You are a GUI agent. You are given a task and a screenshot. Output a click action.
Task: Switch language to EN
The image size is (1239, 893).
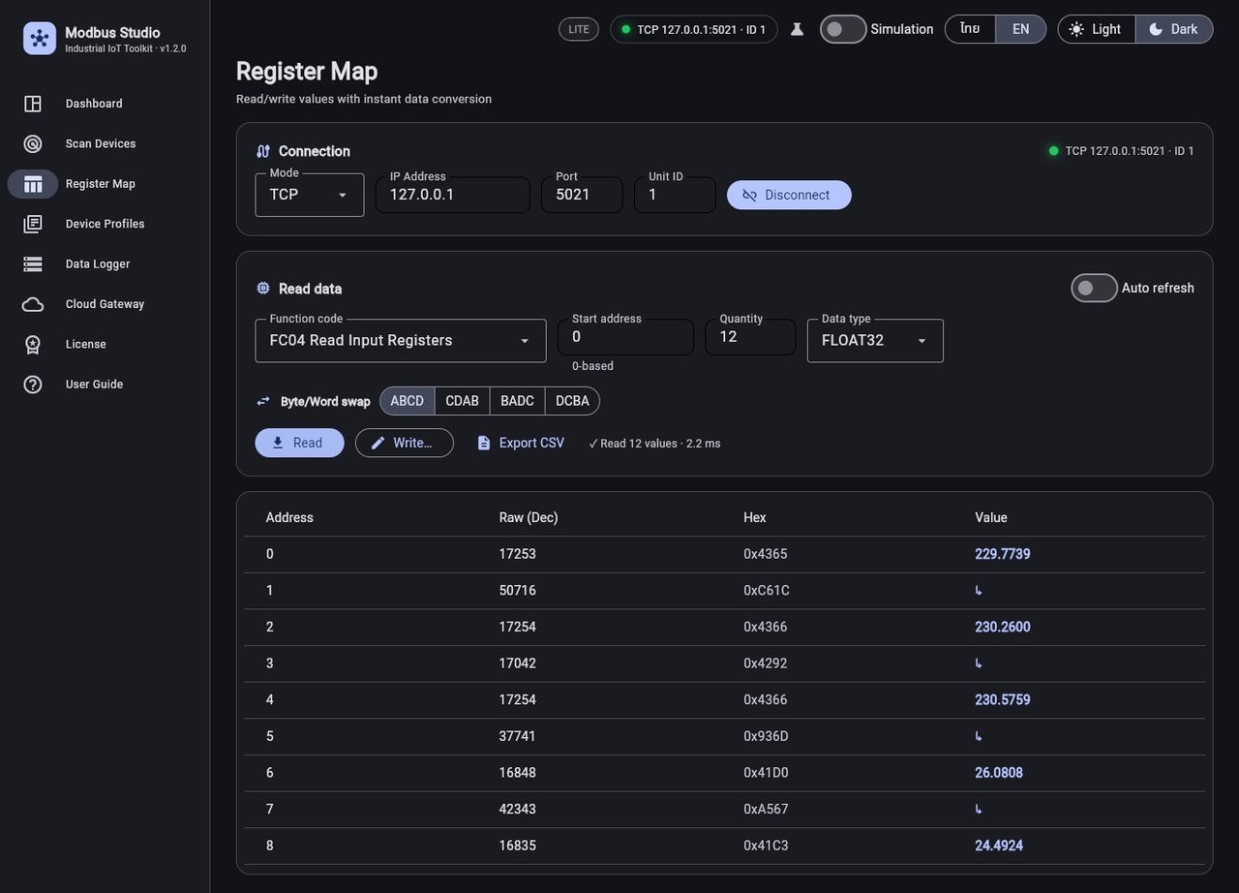pos(1021,29)
